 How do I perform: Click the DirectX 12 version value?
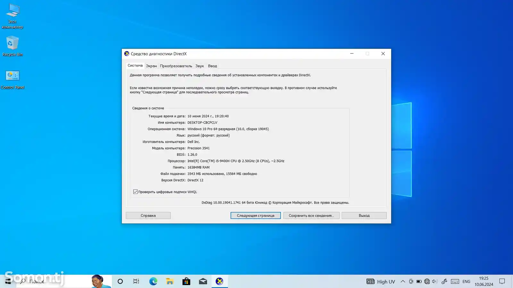(x=195, y=180)
